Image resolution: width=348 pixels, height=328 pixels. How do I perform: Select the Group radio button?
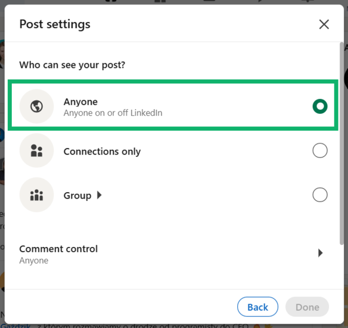click(320, 195)
